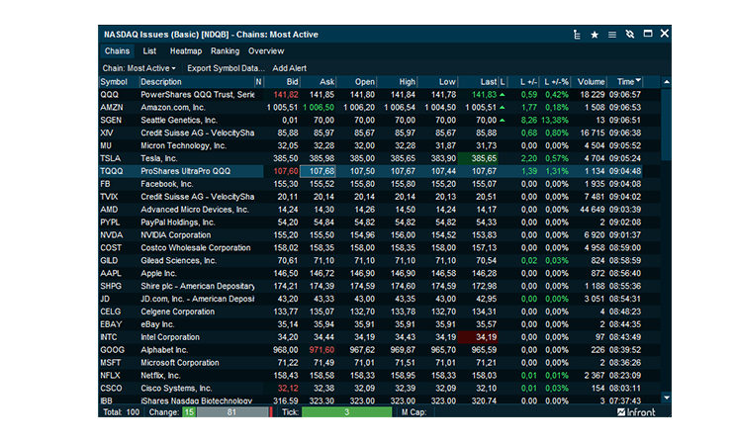This screenshot has height=445, width=737.
Task: Sort by the Volume column header
Action: click(589, 82)
